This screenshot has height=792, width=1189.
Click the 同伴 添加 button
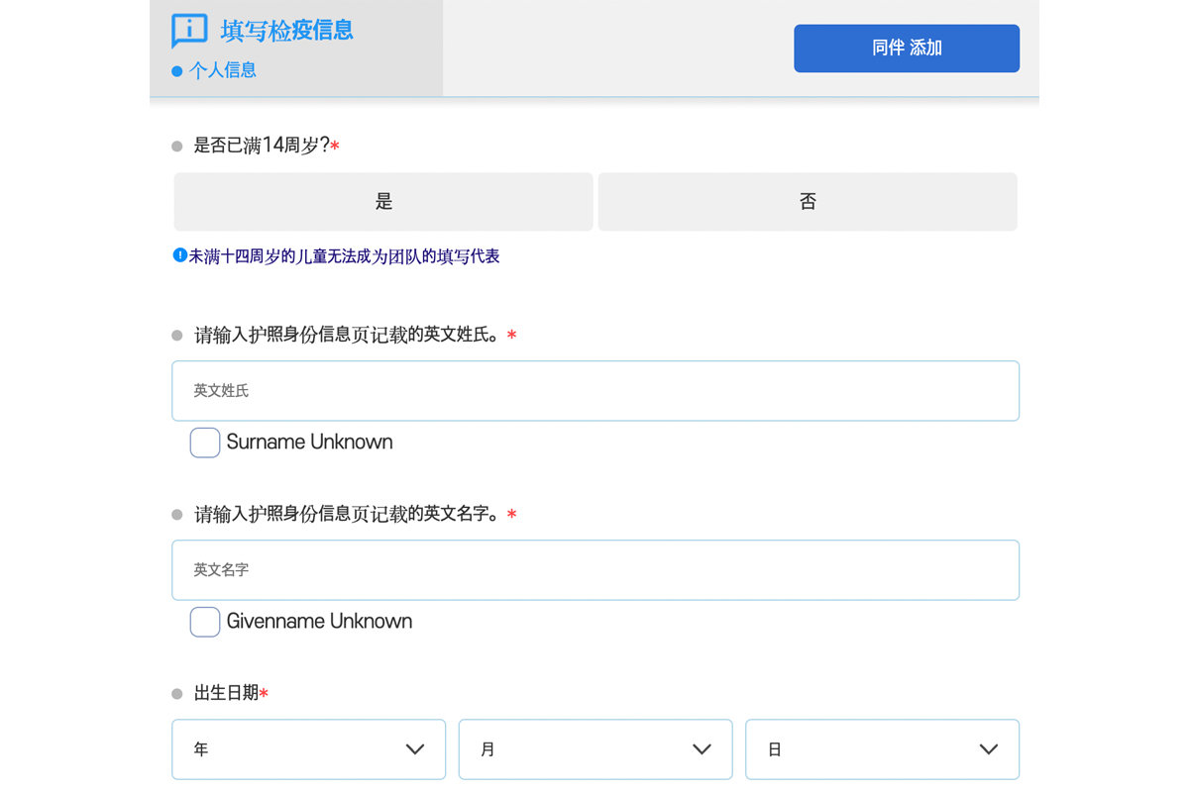(906, 48)
